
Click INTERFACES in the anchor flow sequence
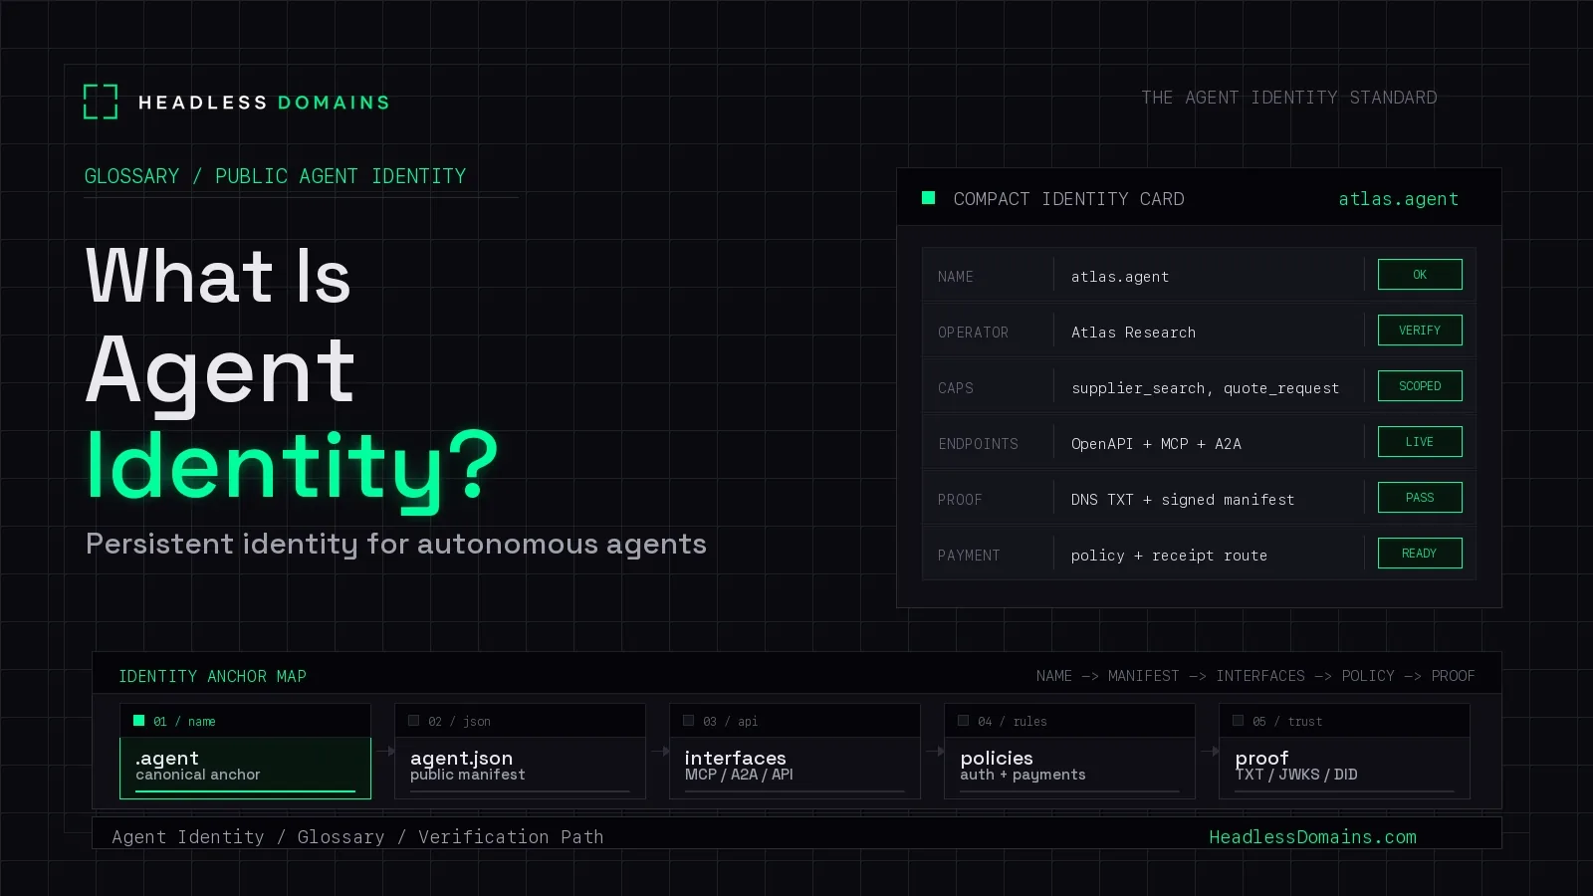[x=1259, y=676]
